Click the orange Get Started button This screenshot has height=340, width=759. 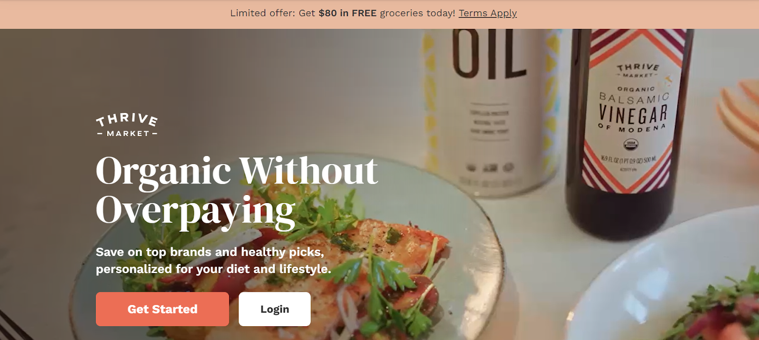tap(162, 309)
